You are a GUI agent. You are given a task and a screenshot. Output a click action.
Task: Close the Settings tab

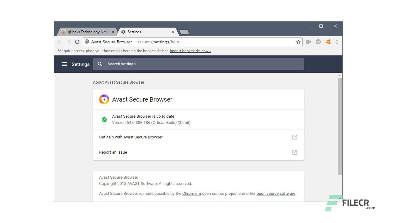[x=173, y=32]
